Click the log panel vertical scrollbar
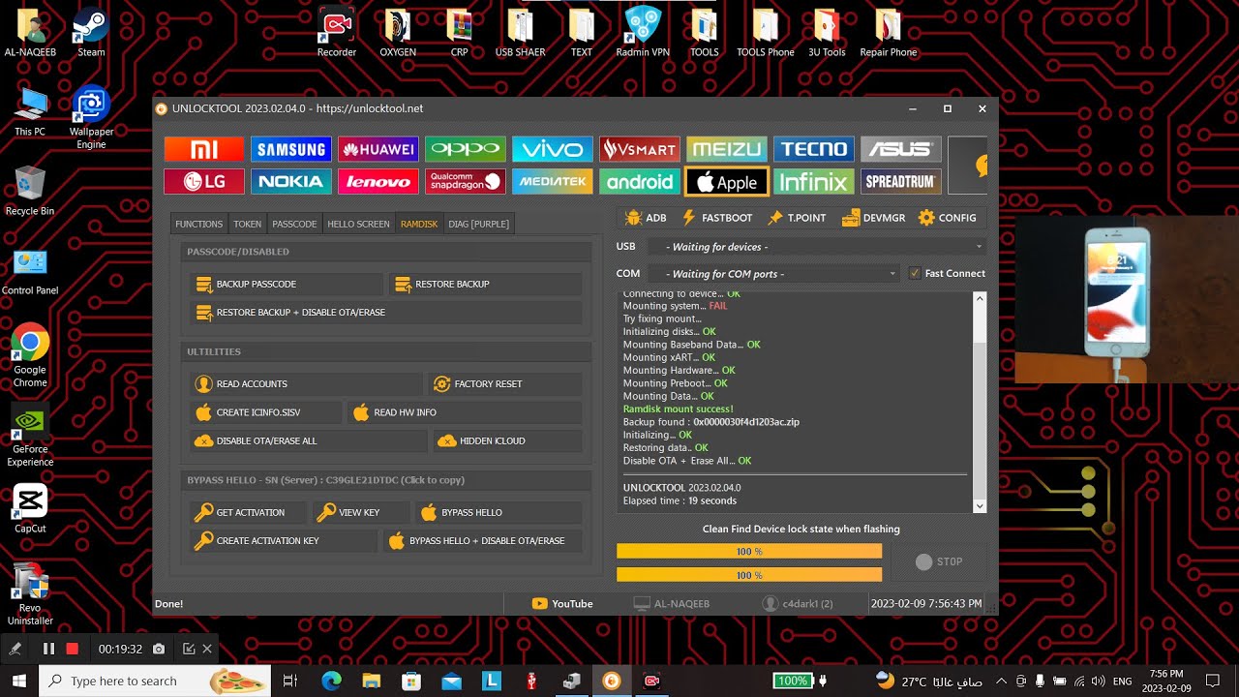The image size is (1239, 697). [x=979, y=402]
